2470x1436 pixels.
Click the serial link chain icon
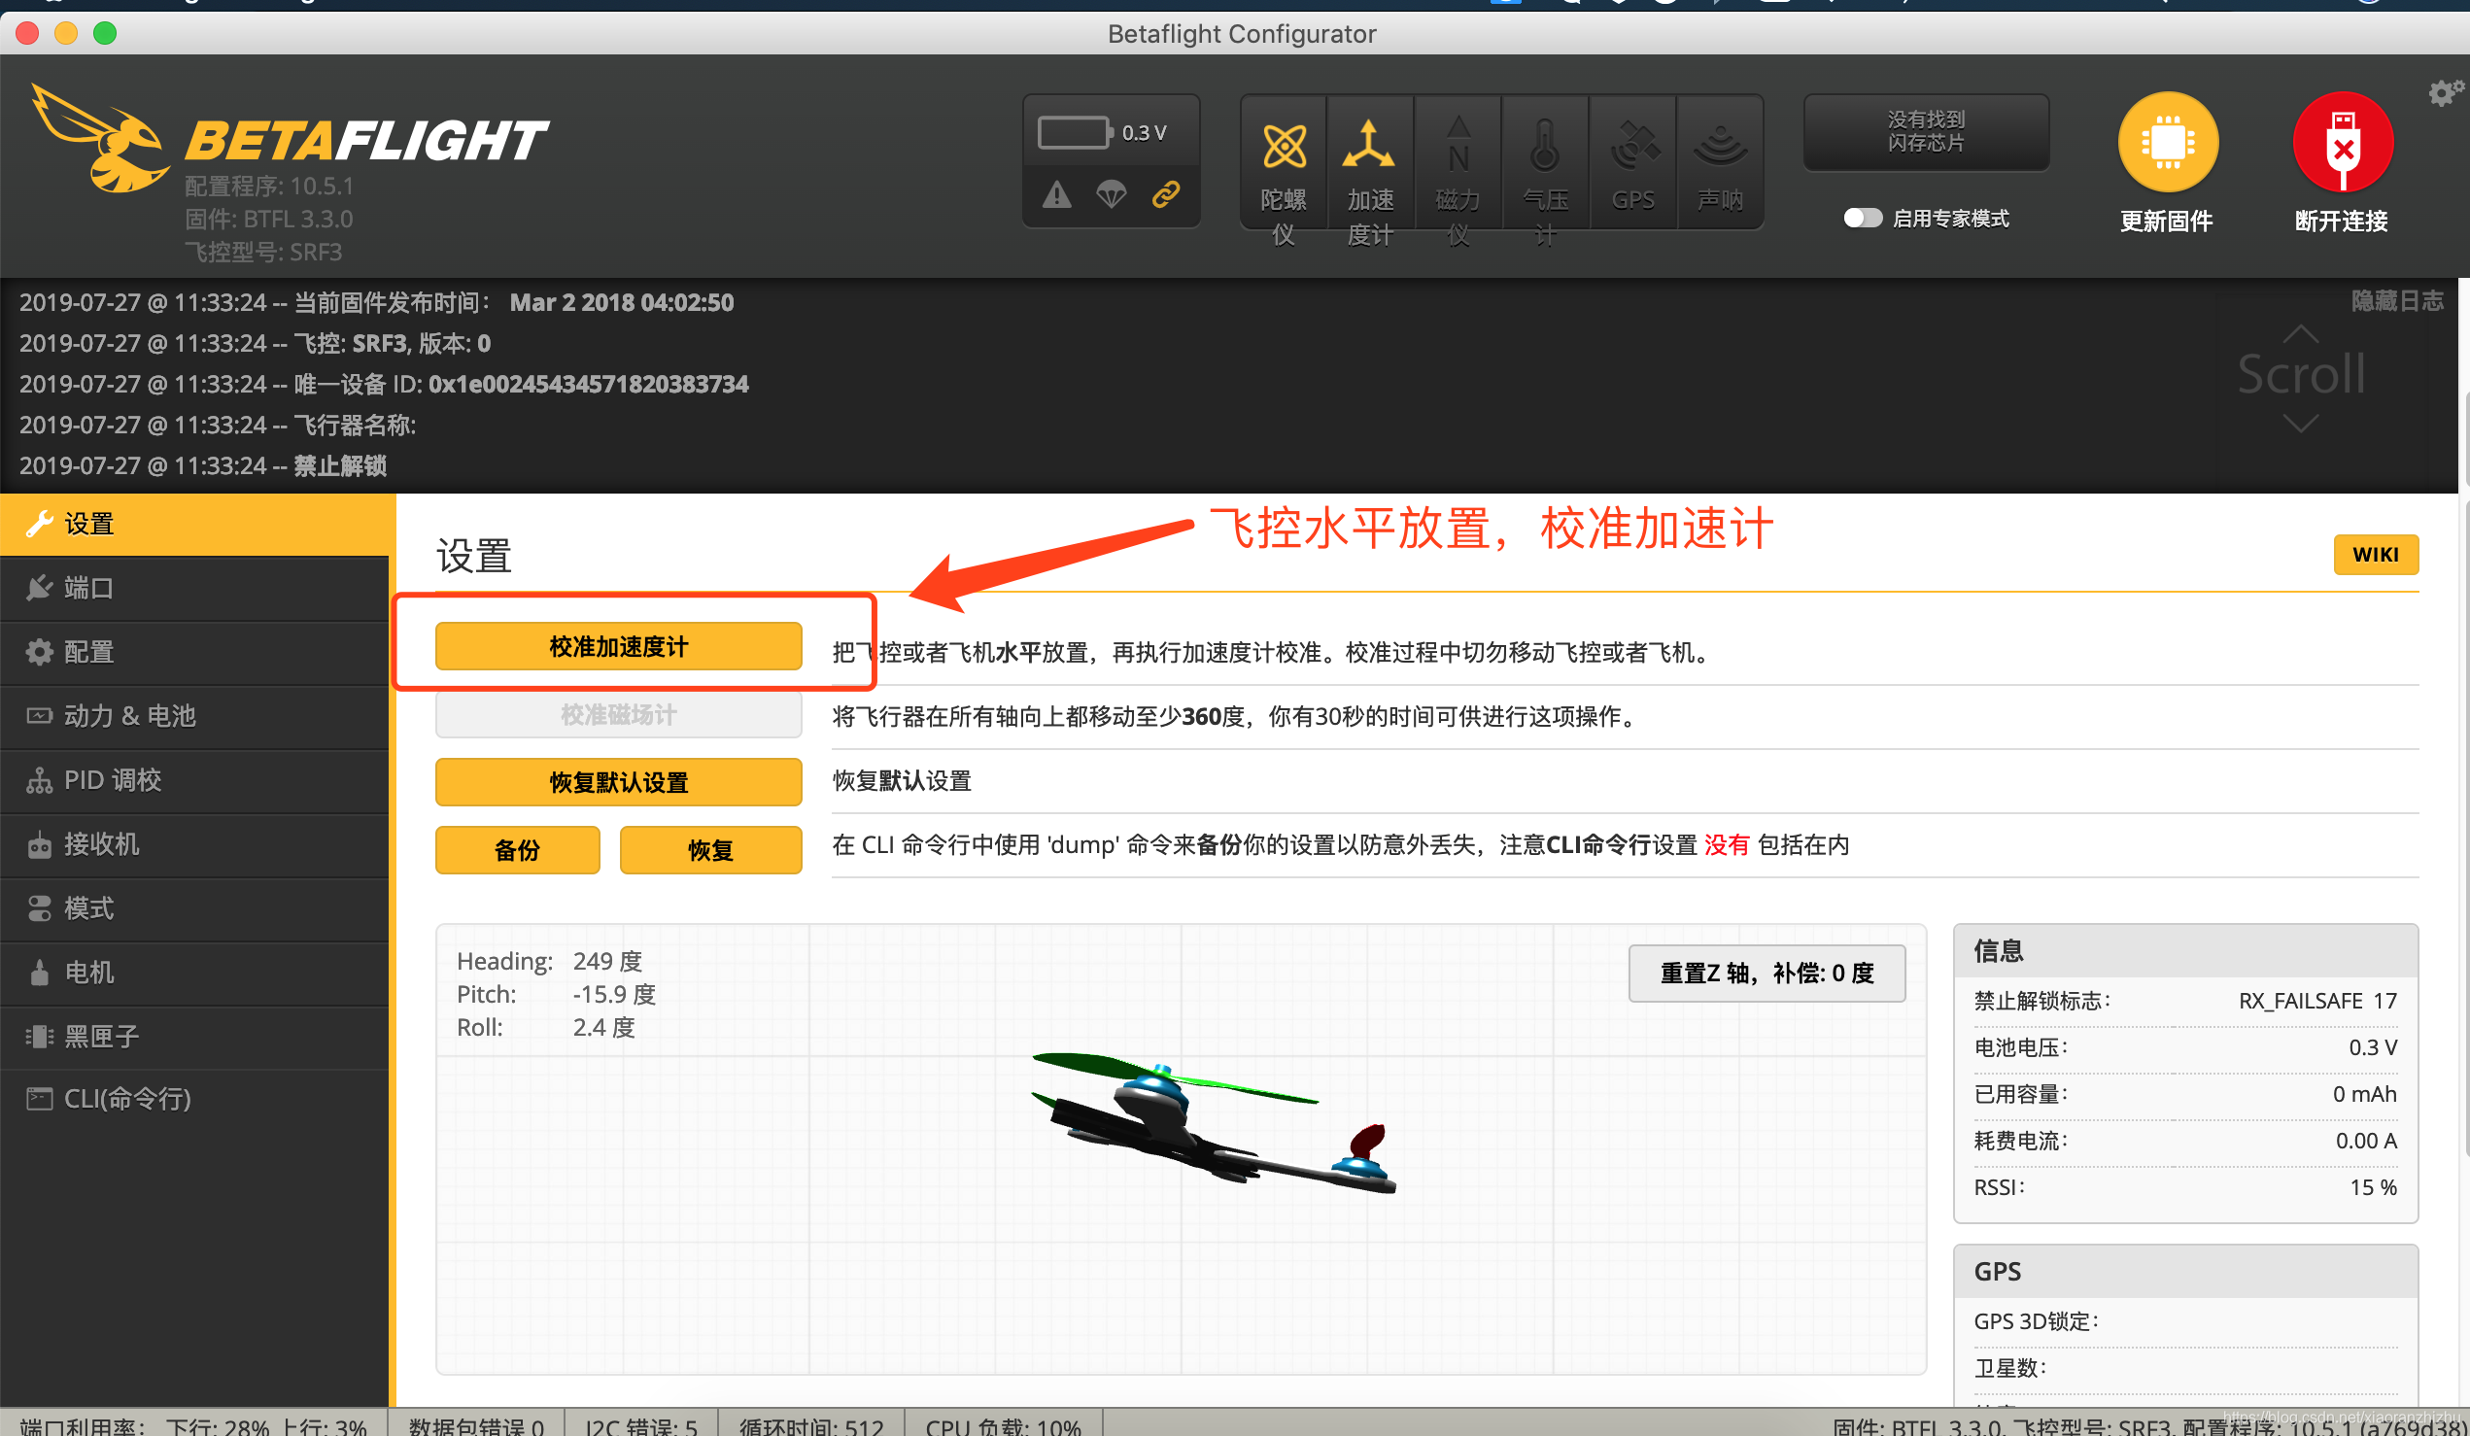coord(1165,194)
